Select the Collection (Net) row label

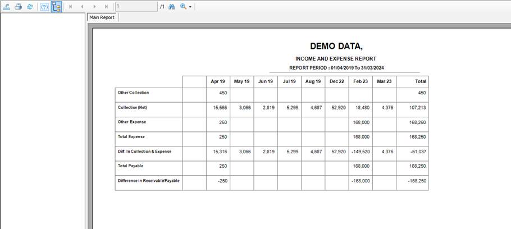click(133, 107)
